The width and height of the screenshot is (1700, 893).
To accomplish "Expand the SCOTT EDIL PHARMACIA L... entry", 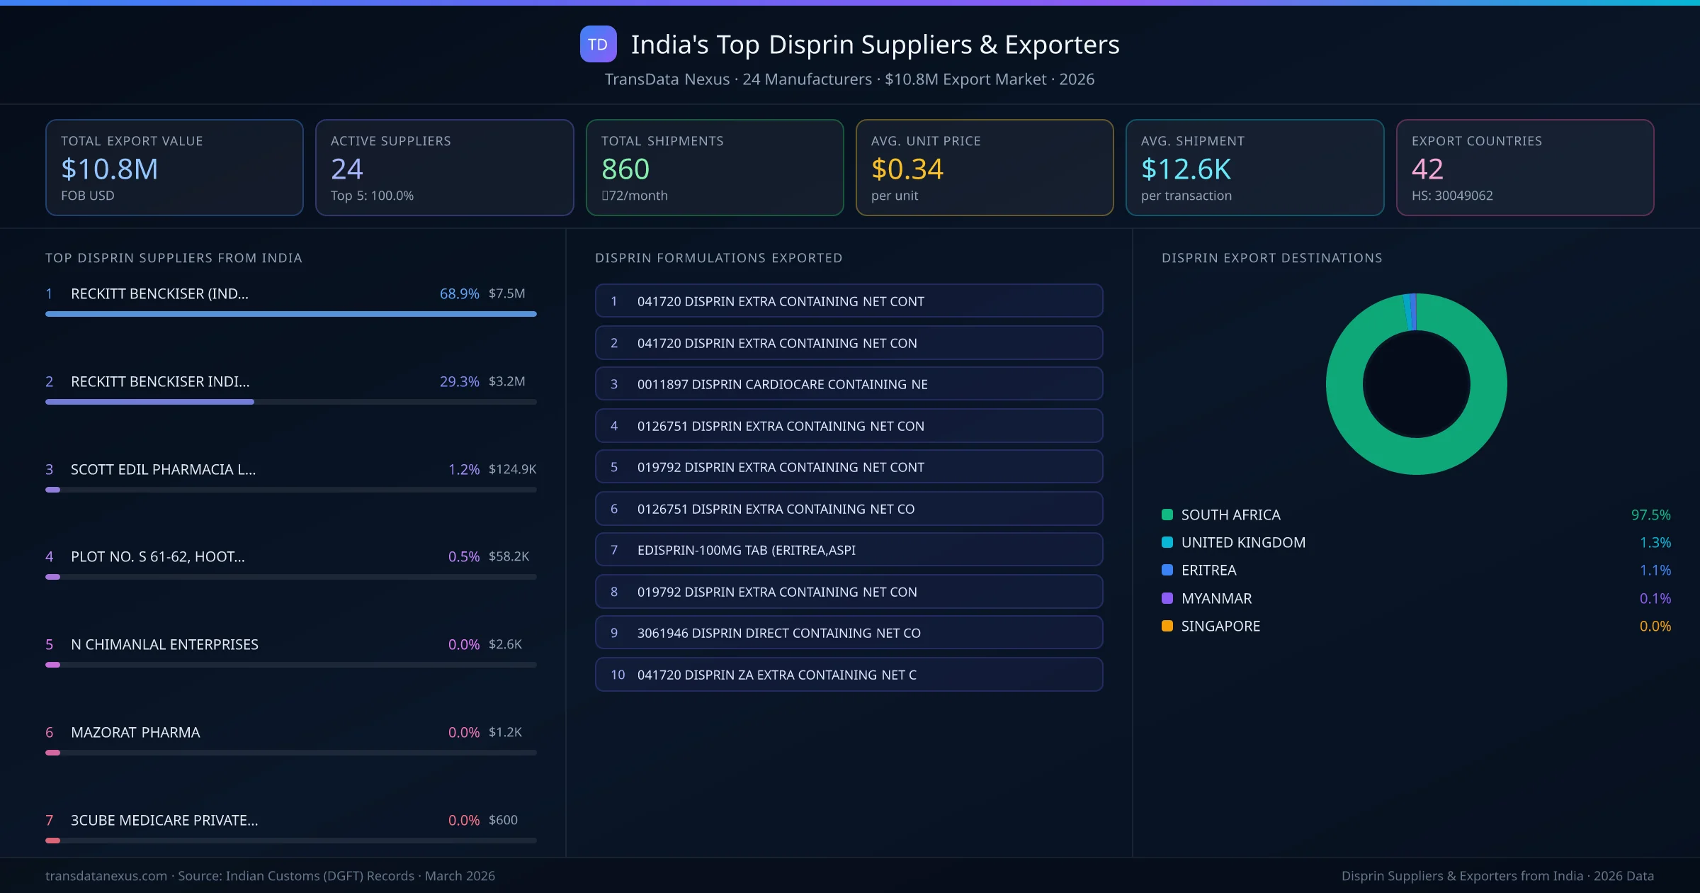I will (162, 468).
